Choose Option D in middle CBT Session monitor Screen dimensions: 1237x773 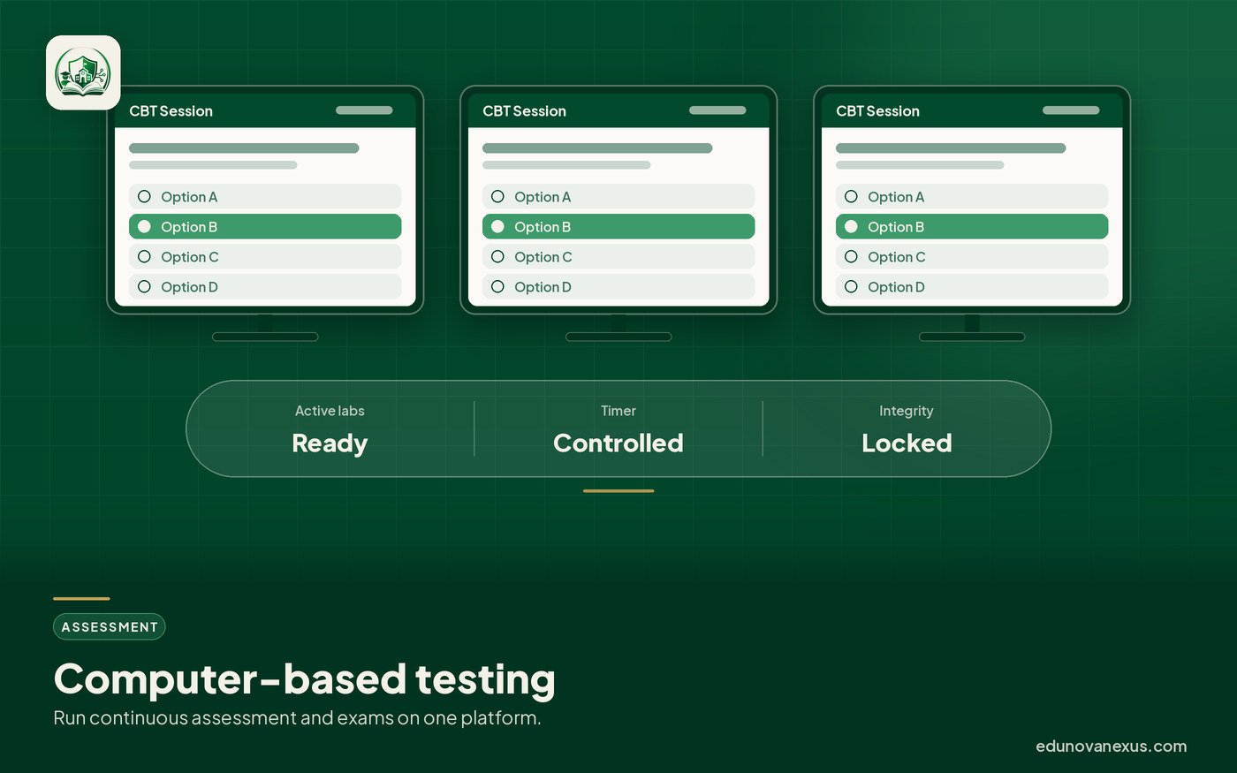618,287
